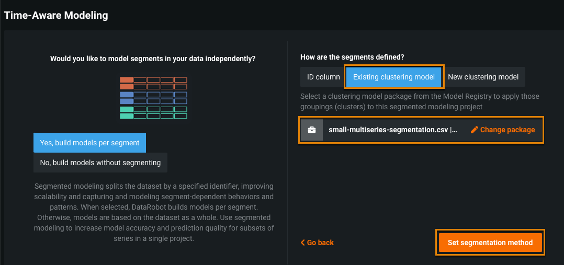
Task: Click the pencil icon beside Change package
Action: 475,130
